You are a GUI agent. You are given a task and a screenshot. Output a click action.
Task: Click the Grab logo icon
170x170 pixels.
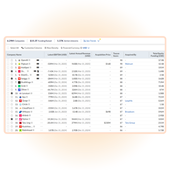[19, 86]
